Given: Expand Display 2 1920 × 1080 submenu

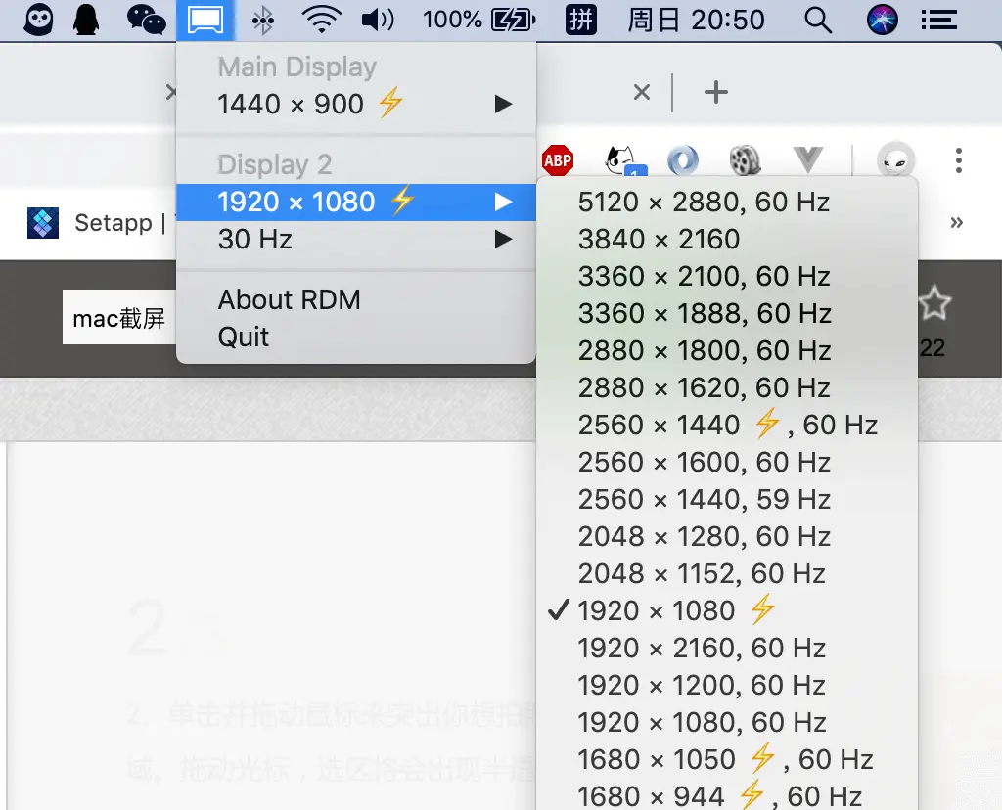Looking at the screenshot, I should click(356, 202).
